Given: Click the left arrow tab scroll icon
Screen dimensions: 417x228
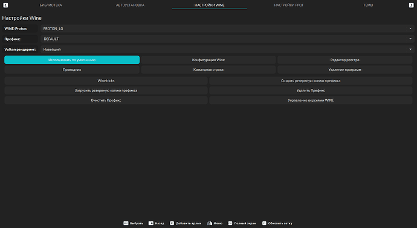Looking at the screenshot, I should tap(5, 5).
